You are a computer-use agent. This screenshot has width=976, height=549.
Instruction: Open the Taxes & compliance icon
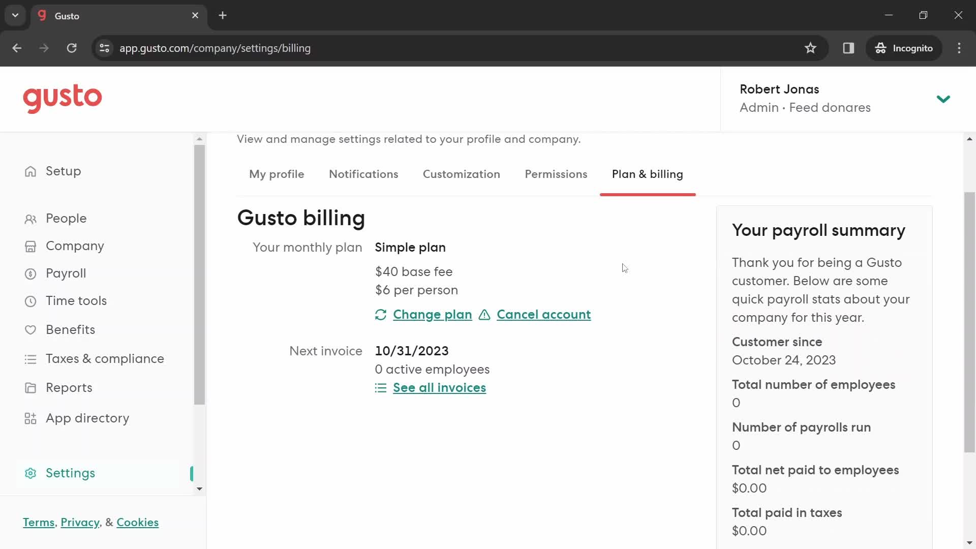coord(31,359)
